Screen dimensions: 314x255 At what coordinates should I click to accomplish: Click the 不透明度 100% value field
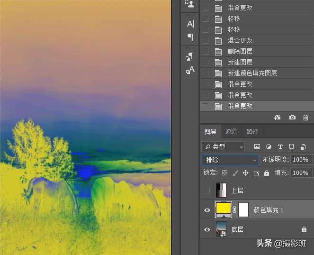[301, 160]
